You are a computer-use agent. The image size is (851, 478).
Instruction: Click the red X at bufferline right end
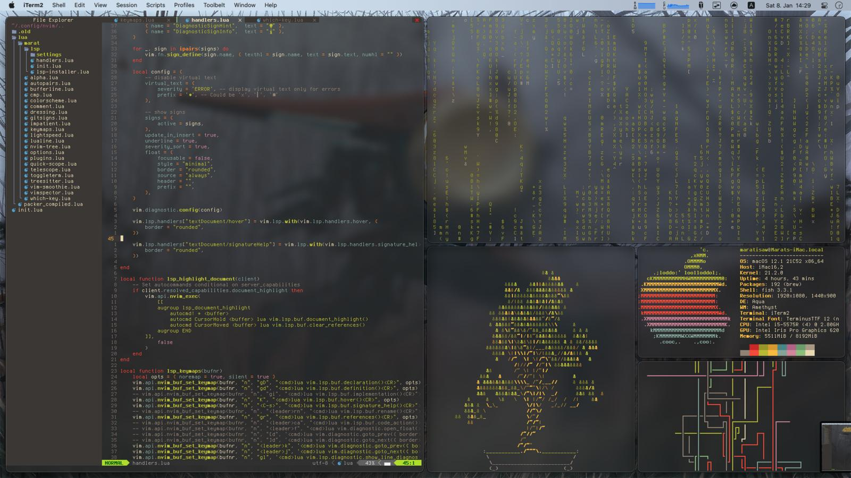[x=417, y=20]
